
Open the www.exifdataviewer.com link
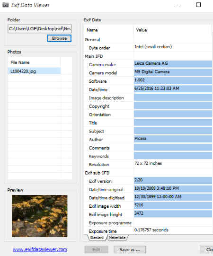[40, 249]
